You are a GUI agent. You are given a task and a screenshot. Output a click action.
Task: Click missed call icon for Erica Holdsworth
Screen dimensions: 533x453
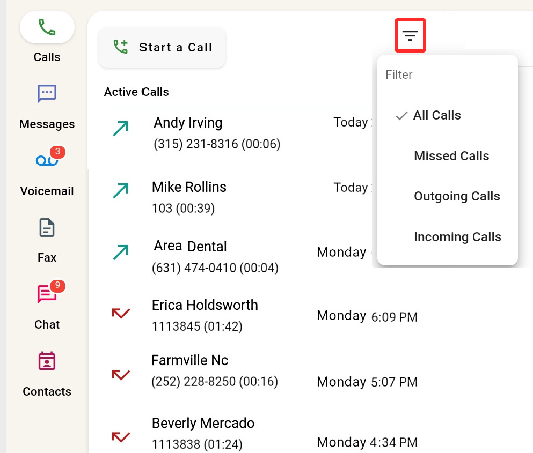point(121,313)
